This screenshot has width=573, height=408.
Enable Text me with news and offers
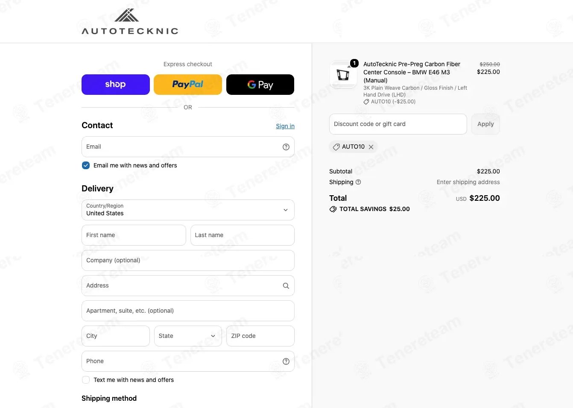click(86, 380)
